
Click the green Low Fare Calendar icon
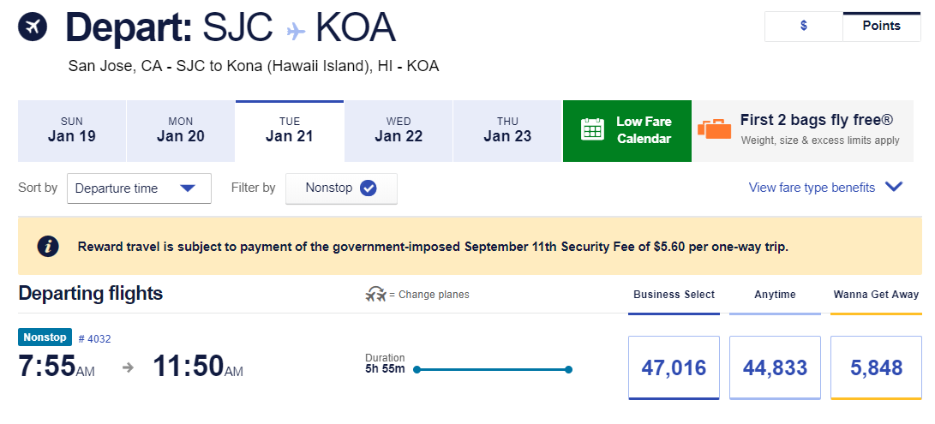[x=593, y=130]
